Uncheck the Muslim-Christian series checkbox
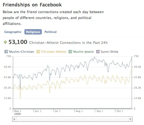 [6, 52]
